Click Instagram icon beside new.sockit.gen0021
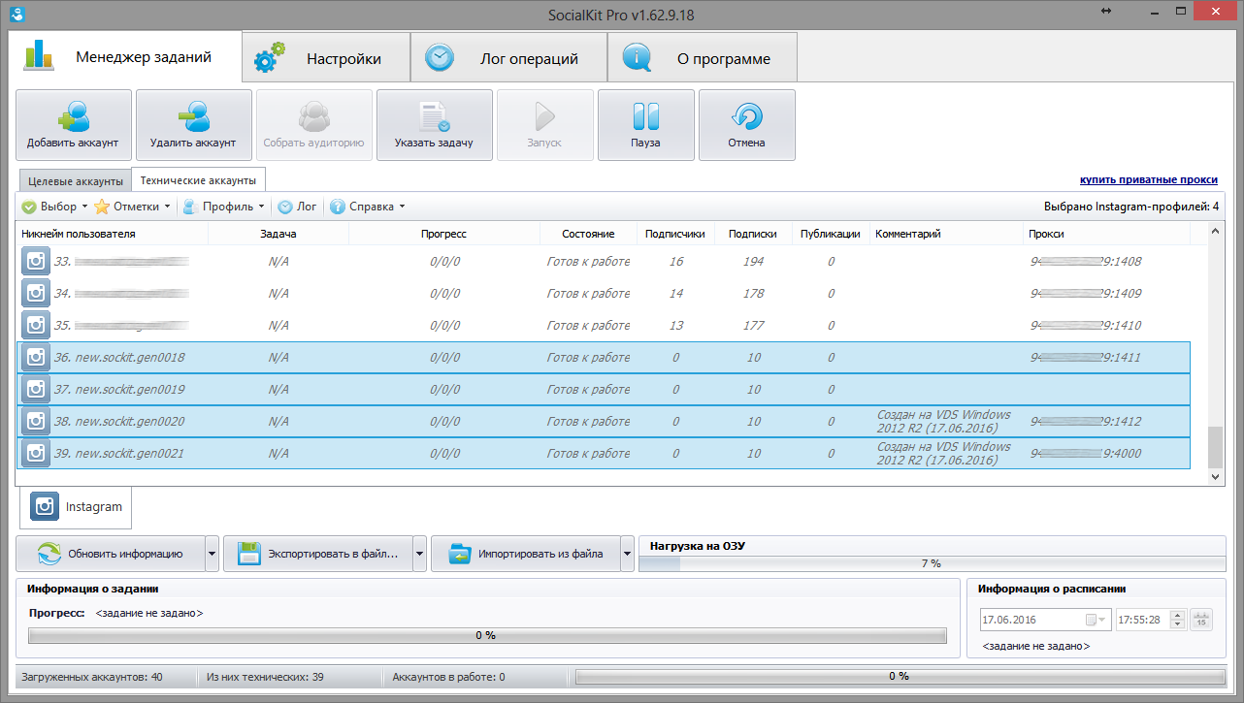This screenshot has height=703, width=1244. pyautogui.click(x=36, y=453)
